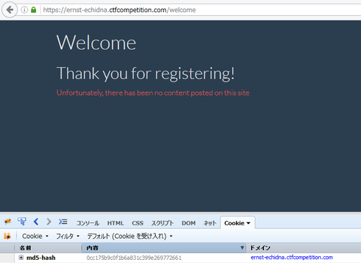Switch to the HTML tab
Screen dimensions: 361x272
(116, 223)
